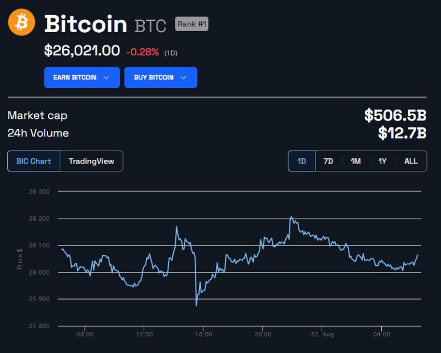Switch to the BIC Chart tab
This screenshot has height=353, width=441.
pyautogui.click(x=33, y=161)
